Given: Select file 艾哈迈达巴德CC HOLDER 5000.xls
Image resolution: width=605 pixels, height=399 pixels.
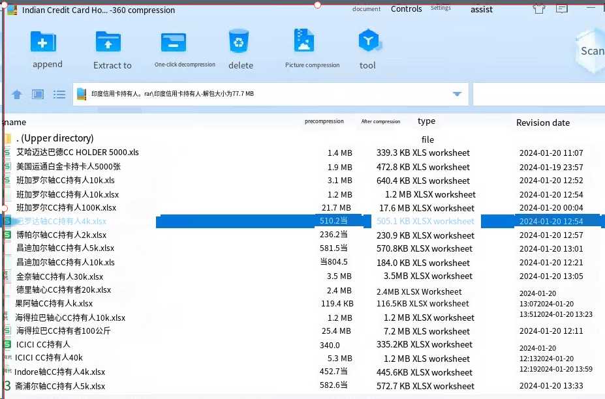Looking at the screenshot, I should pos(78,153).
